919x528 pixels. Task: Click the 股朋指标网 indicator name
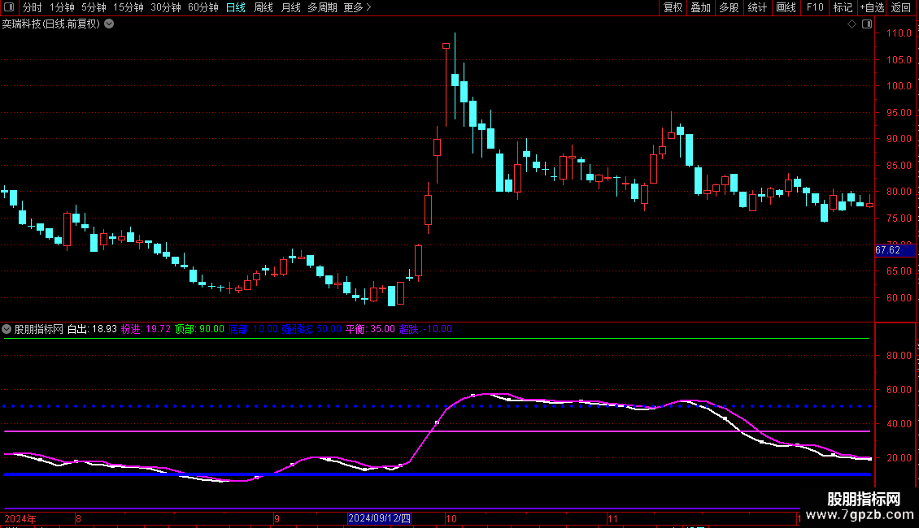point(39,329)
